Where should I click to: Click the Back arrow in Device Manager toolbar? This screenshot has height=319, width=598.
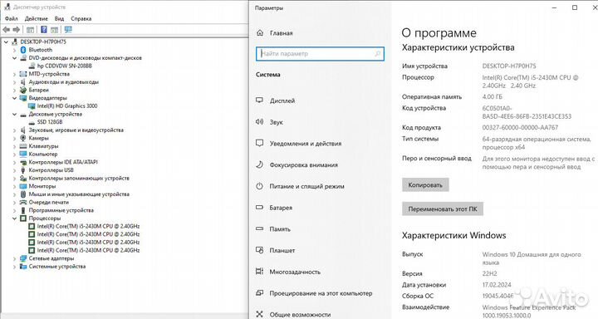coord(6,30)
